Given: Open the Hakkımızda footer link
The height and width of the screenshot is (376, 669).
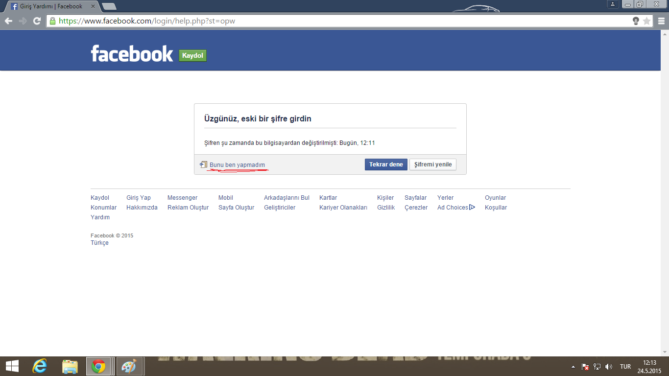Looking at the screenshot, I should coord(142,208).
